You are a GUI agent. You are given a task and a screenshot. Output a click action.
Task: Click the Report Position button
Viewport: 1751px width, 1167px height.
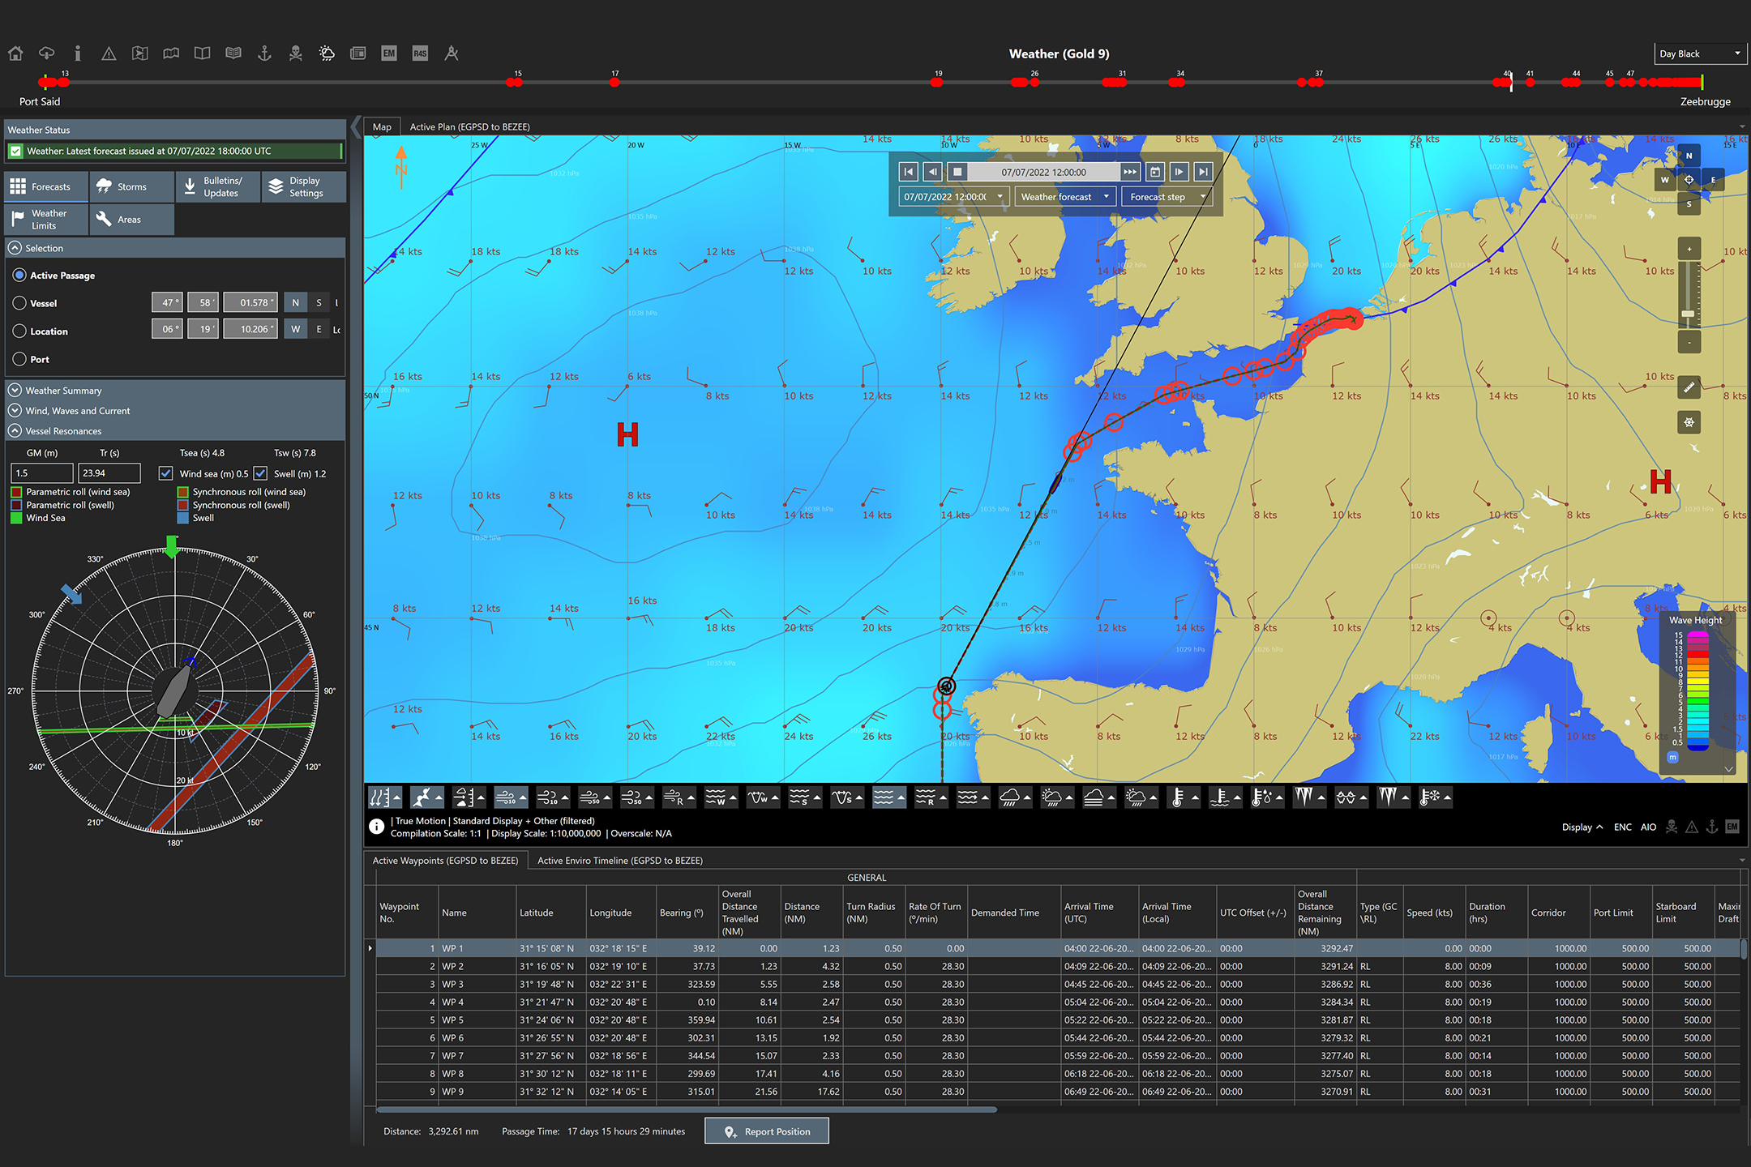tap(767, 1131)
